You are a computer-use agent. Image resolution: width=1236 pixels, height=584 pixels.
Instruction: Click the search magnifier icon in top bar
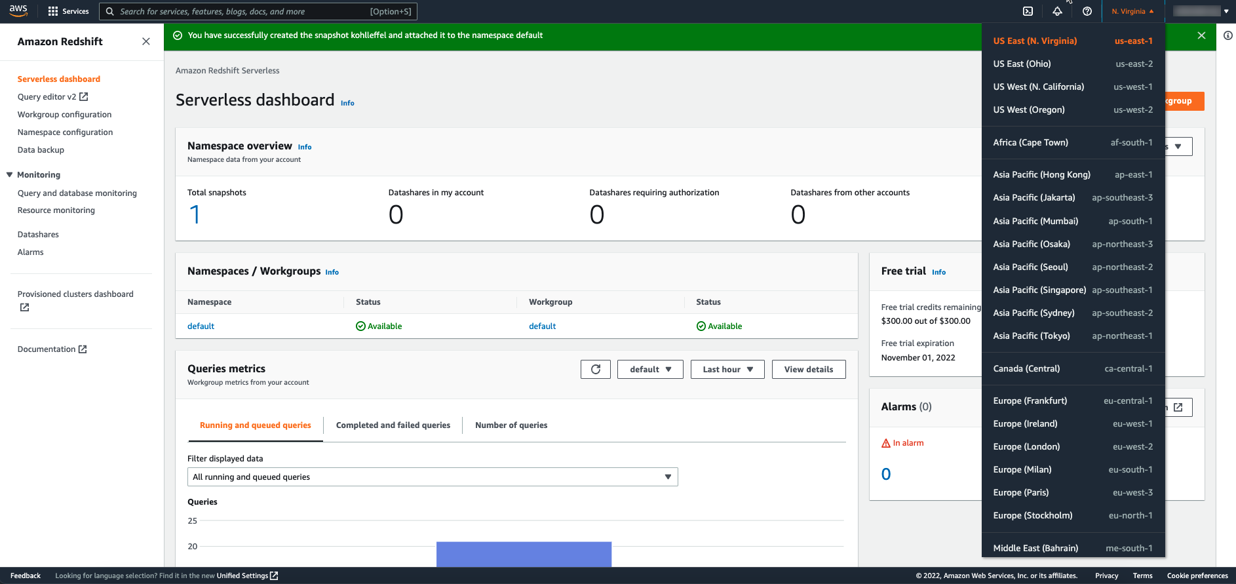tap(109, 11)
